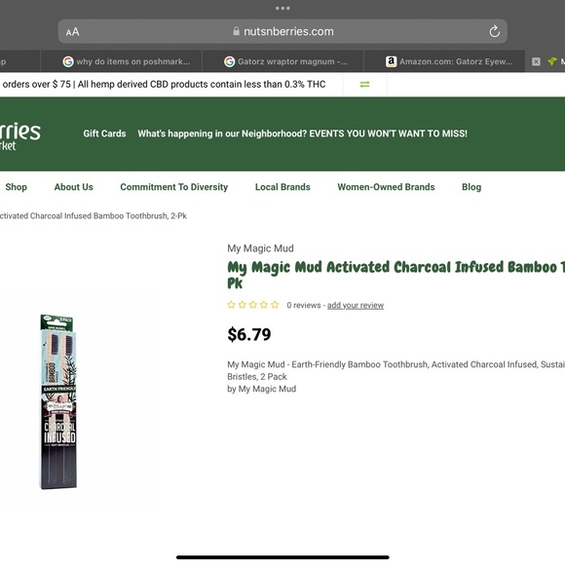Click the Gift Cards link
The image size is (565, 565).
pyautogui.click(x=104, y=133)
